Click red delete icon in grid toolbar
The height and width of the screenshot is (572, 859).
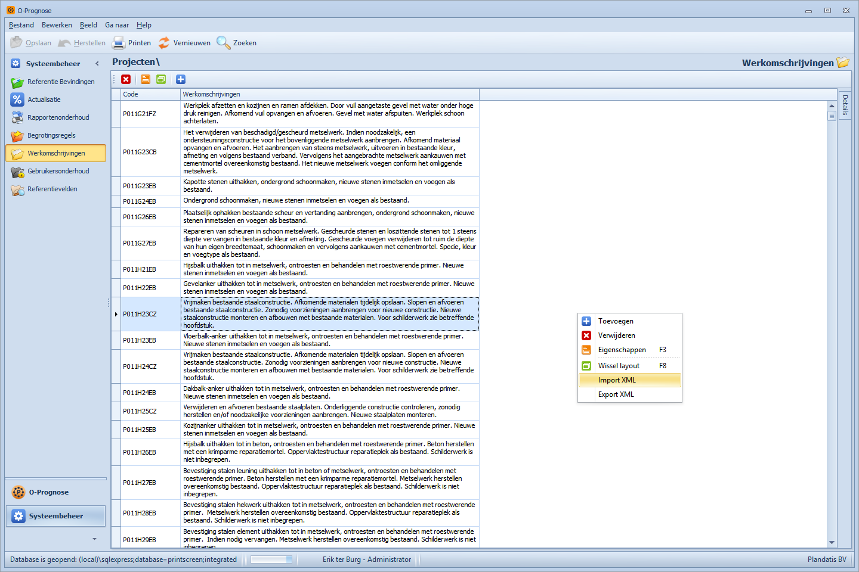126,79
